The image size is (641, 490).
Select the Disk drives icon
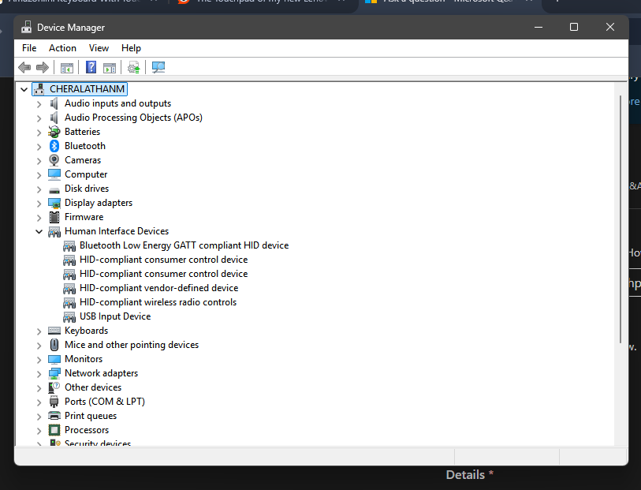coord(54,190)
